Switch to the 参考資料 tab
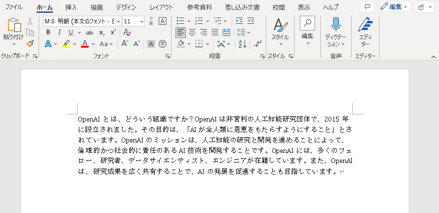 point(200,7)
